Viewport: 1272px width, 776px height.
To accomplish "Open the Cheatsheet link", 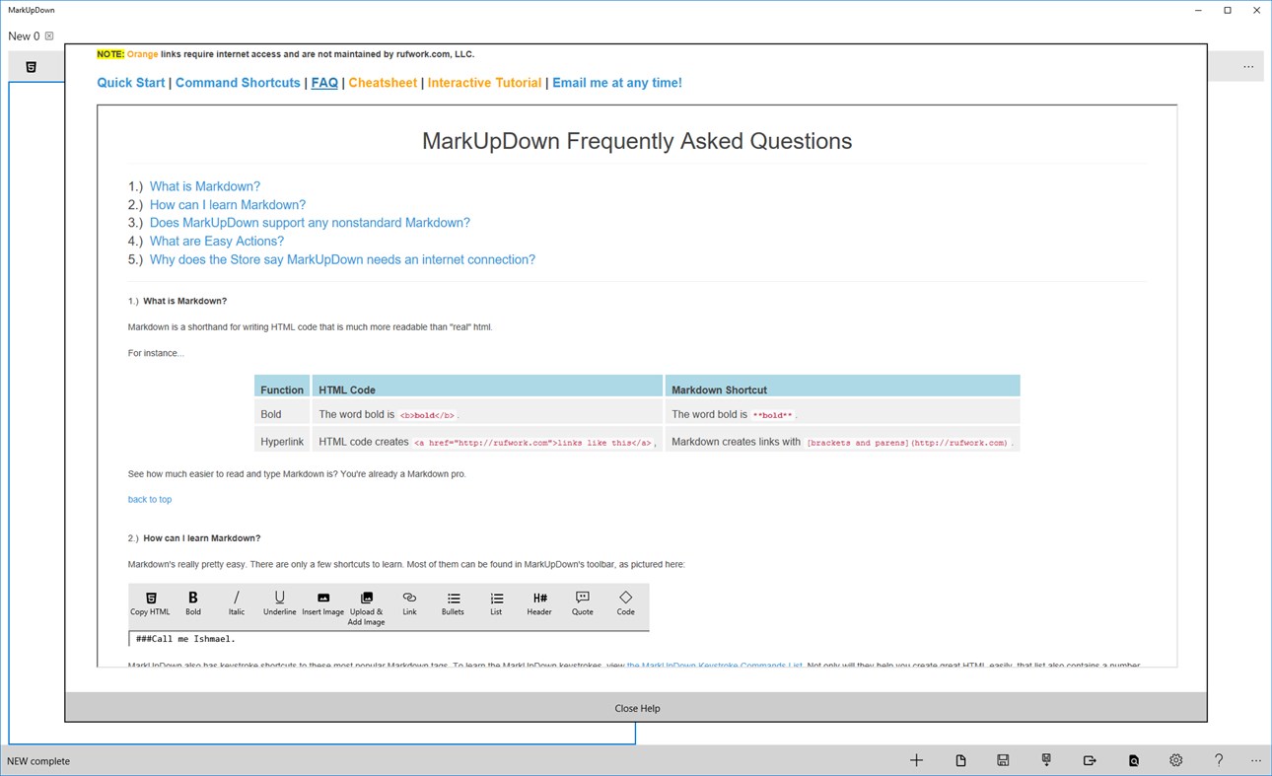I will pos(383,83).
